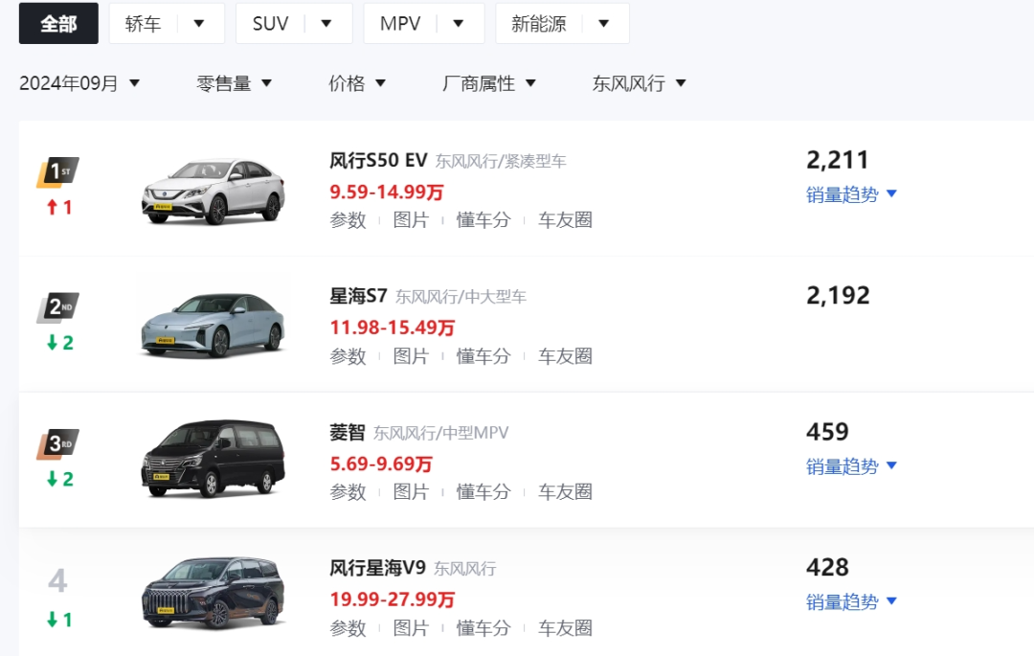Click the 1st place rank badge
The image size is (1034, 656).
click(x=57, y=172)
